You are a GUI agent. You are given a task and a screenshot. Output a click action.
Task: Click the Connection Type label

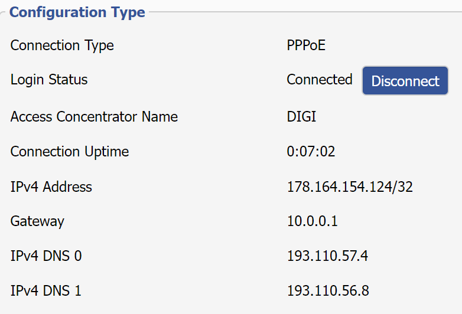click(62, 45)
